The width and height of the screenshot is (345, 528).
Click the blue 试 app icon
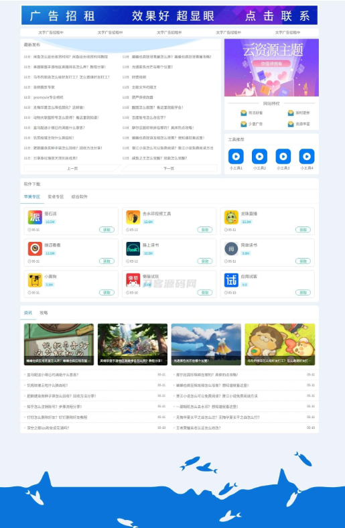tap(231, 280)
